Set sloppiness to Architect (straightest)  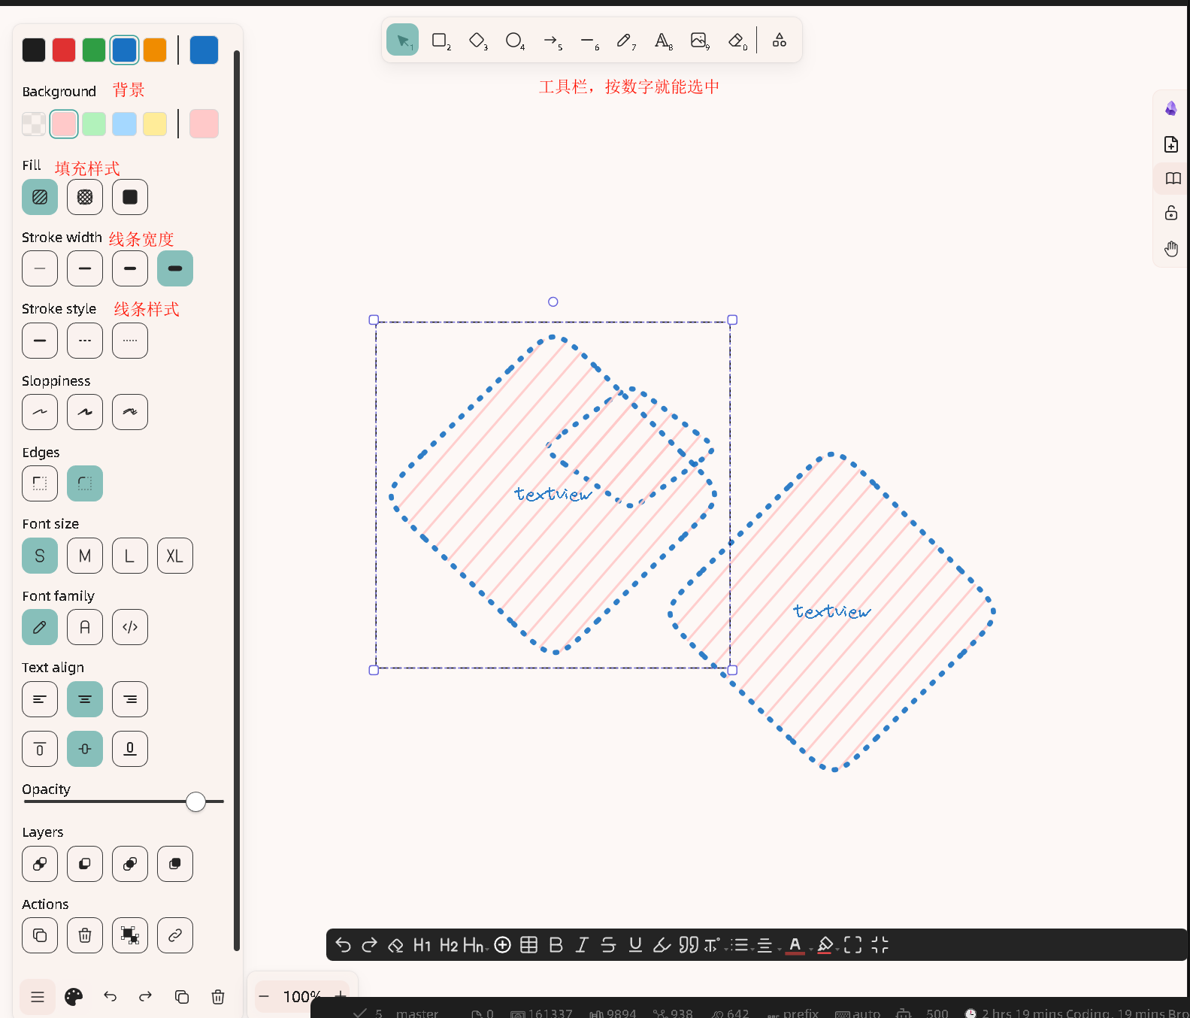tap(40, 412)
